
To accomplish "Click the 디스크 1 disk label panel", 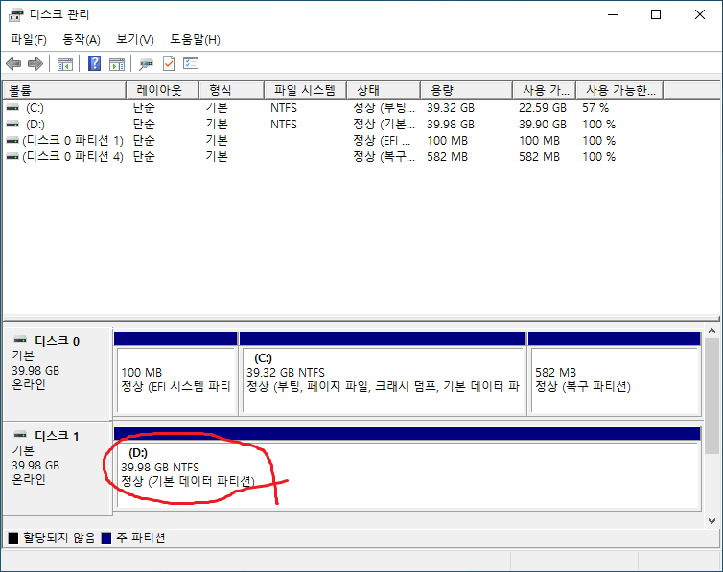I will (58, 469).
